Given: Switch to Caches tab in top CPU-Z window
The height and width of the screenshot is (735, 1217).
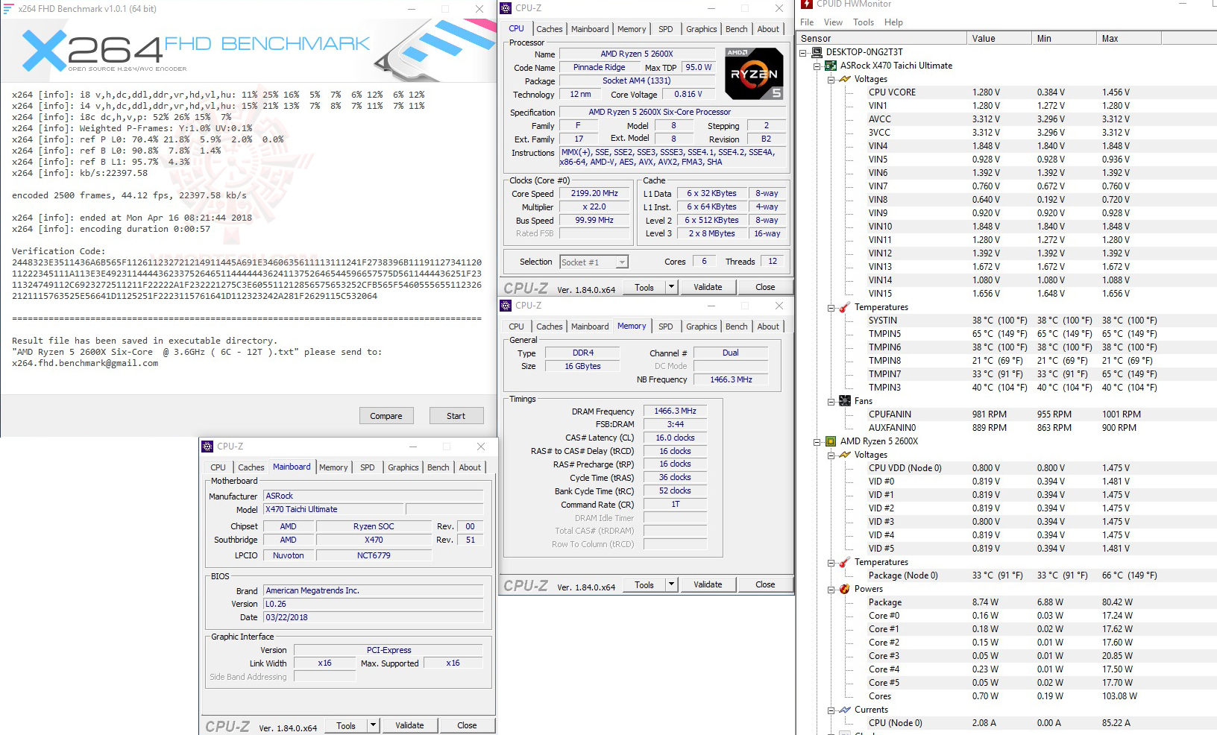Looking at the screenshot, I should tap(550, 29).
